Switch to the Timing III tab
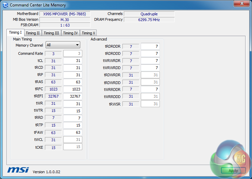Image resolution: width=252 pixels, height=179 pixels. (x=51, y=33)
